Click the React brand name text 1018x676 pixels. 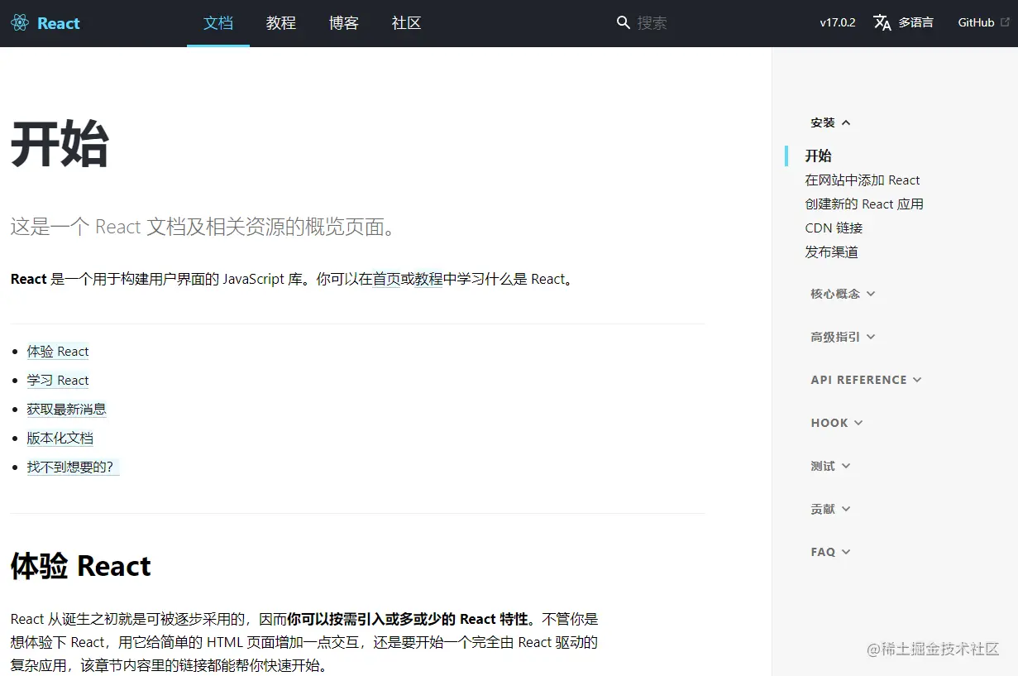59,23
